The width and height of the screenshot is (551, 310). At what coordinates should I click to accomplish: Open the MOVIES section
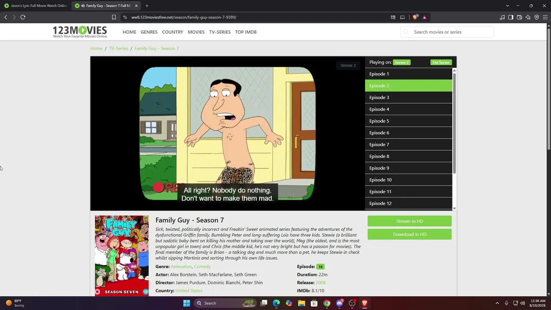click(196, 32)
